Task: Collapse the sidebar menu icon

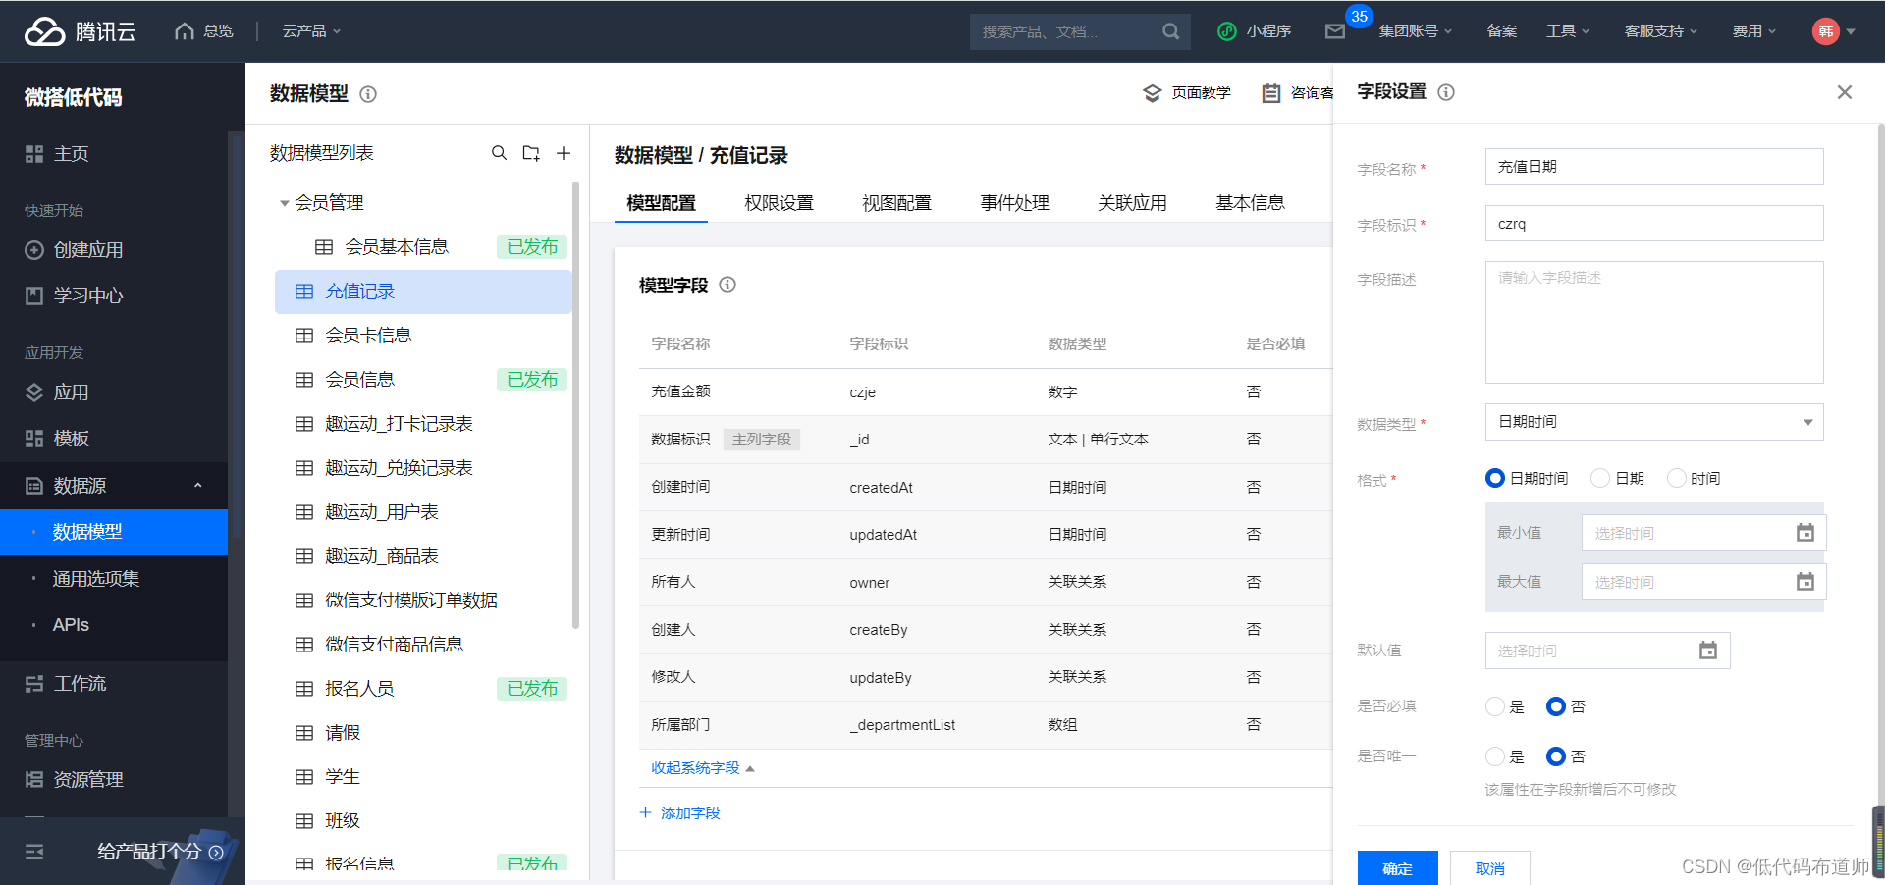Action: point(34,852)
